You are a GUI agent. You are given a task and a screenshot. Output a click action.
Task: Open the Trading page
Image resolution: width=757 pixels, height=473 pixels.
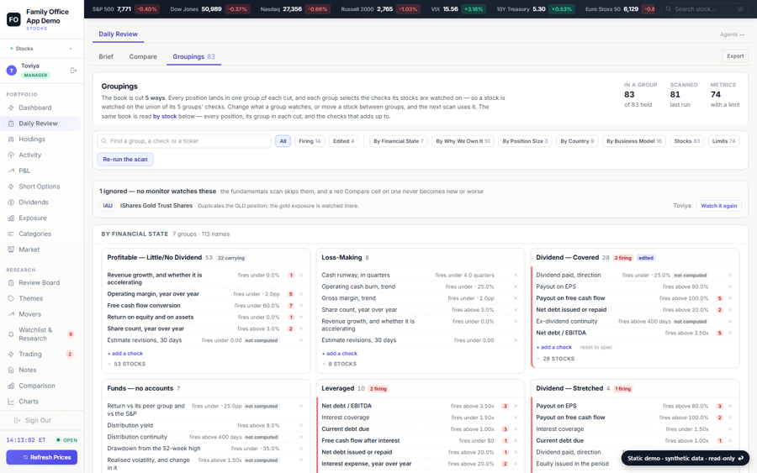[40, 354]
